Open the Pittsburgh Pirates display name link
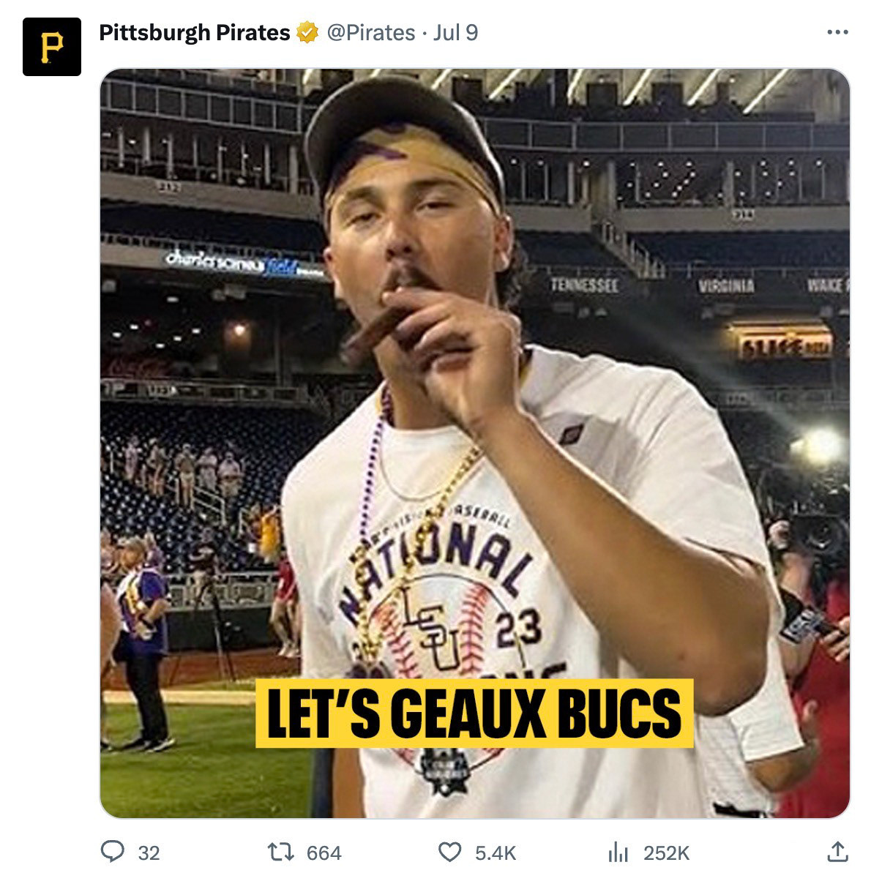871x884 pixels. 194,33
